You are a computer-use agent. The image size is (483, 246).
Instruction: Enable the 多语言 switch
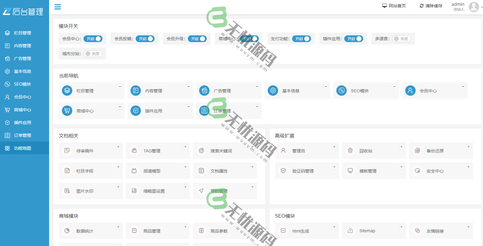[402, 39]
